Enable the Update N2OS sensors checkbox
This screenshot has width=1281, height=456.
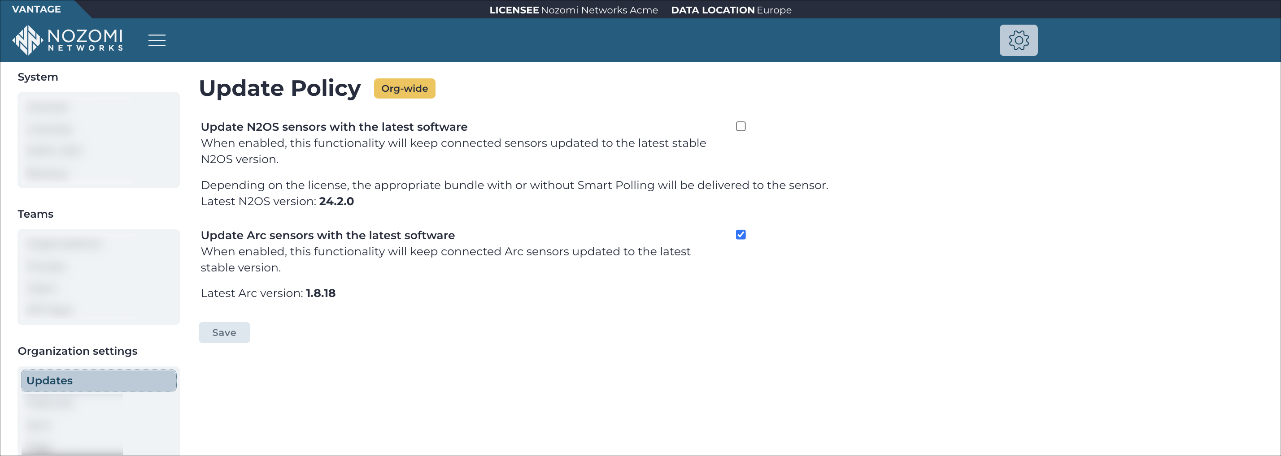tap(741, 126)
